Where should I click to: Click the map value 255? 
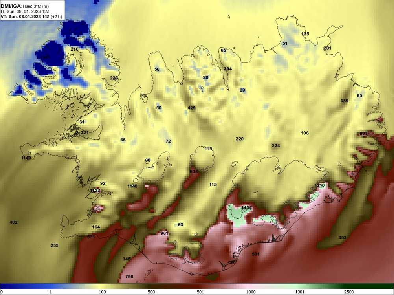[54, 245]
